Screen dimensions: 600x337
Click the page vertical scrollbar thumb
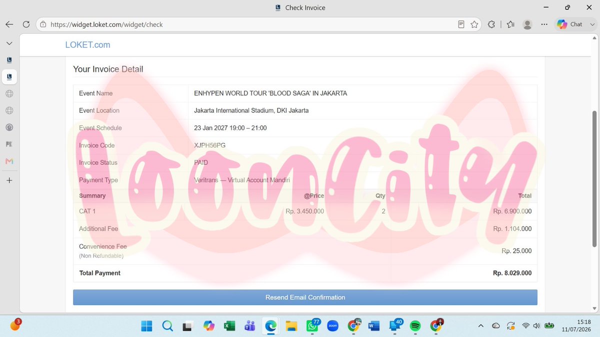point(594,179)
